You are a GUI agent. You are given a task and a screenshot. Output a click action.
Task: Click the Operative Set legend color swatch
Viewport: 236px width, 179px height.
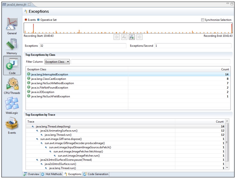tap(38, 20)
